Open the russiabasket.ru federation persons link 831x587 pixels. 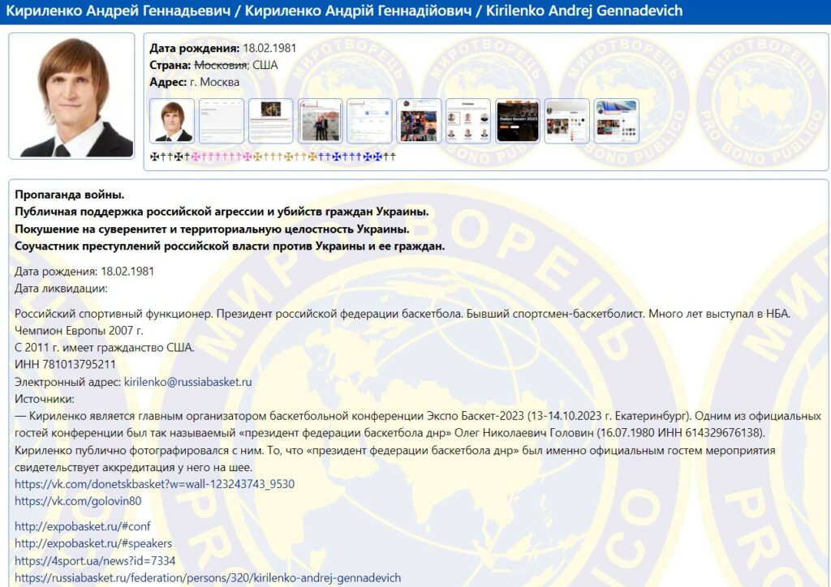[x=208, y=577]
